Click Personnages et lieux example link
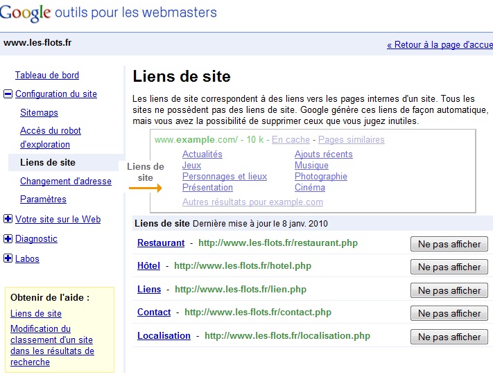This screenshot has height=379, width=493. click(225, 176)
